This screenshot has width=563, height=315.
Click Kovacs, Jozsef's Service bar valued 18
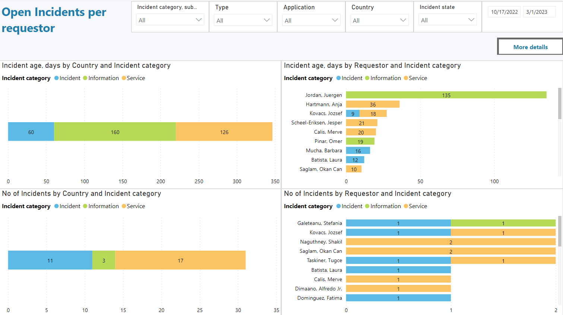click(x=373, y=114)
